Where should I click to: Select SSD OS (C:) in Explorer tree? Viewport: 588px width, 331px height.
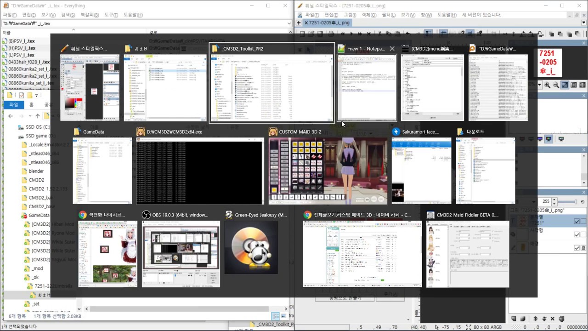click(34, 127)
